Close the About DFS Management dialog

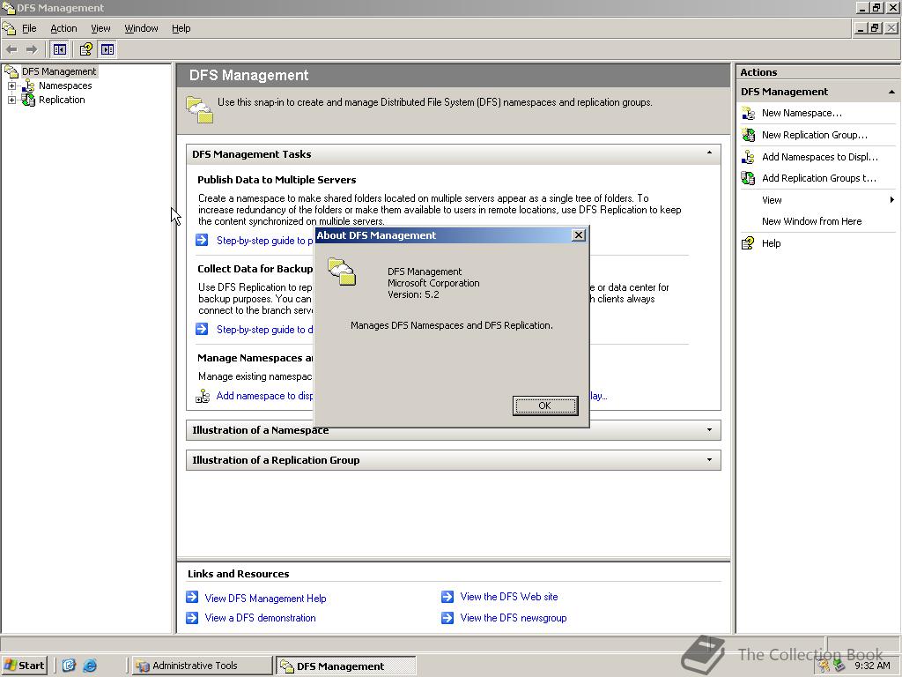click(579, 234)
